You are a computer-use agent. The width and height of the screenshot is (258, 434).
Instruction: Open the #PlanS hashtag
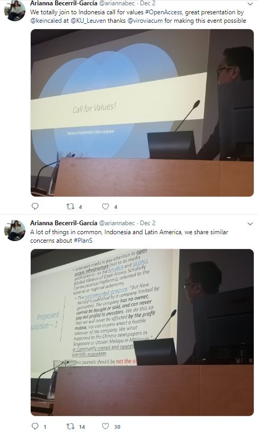click(x=83, y=241)
